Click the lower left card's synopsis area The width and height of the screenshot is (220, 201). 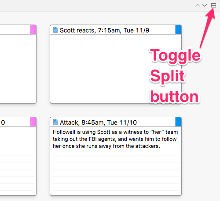point(18,161)
